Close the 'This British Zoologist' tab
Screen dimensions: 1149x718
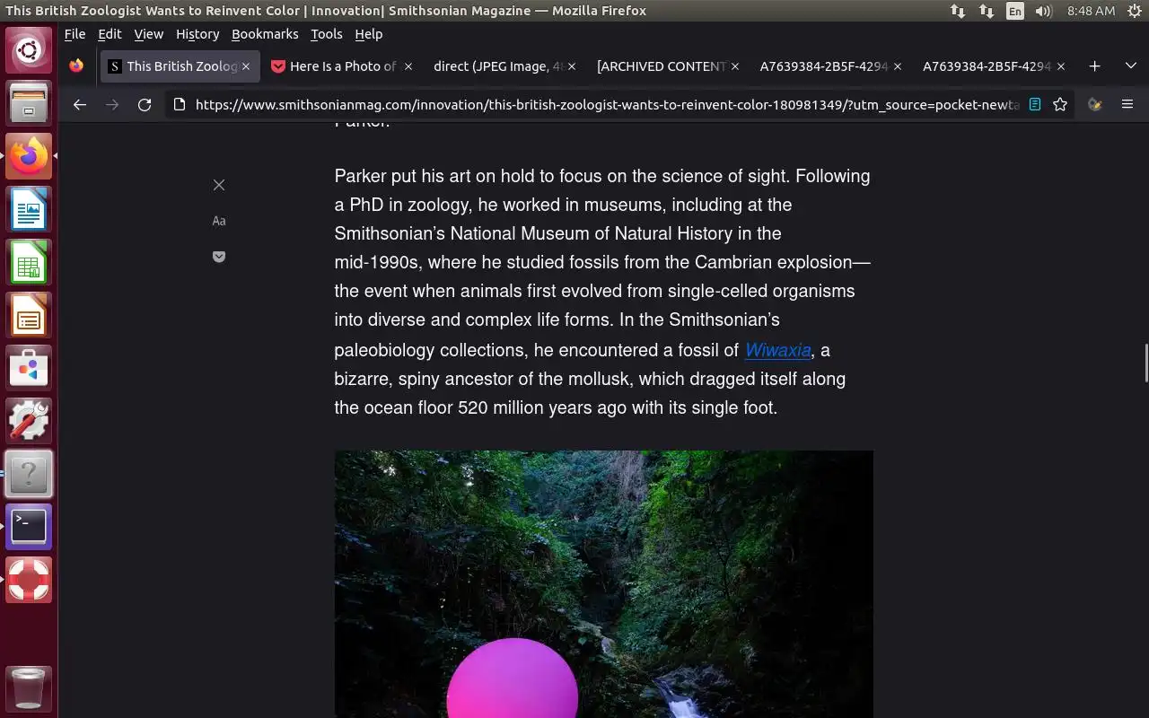246,66
